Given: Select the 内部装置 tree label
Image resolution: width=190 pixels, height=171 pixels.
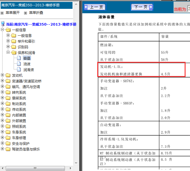Looking at the screenshot, I should 19,115.
